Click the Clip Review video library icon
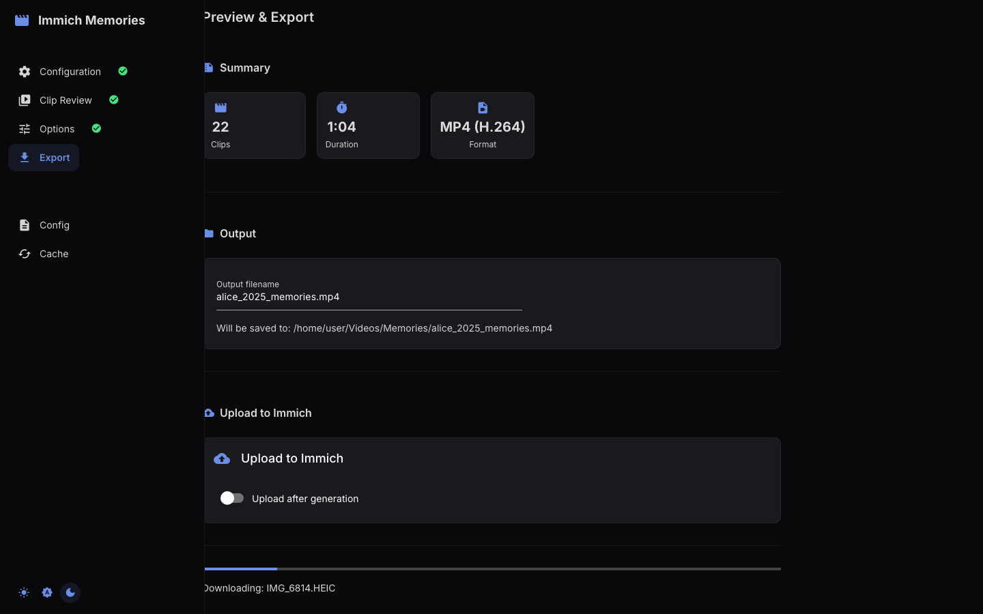Viewport: 983px width, 614px height. click(25, 100)
